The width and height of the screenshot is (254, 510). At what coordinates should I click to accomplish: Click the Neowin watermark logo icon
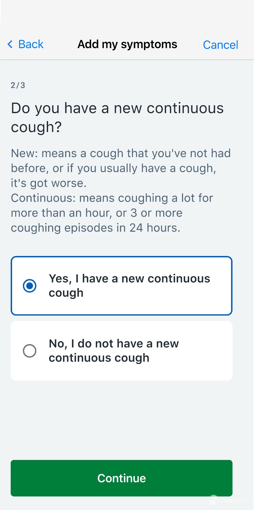[214, 500]
